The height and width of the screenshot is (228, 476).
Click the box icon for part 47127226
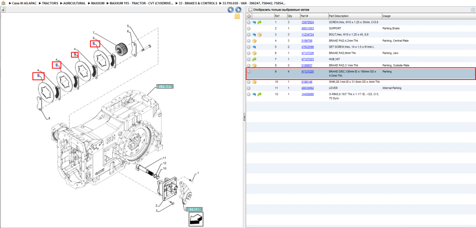tap(254, 53)
